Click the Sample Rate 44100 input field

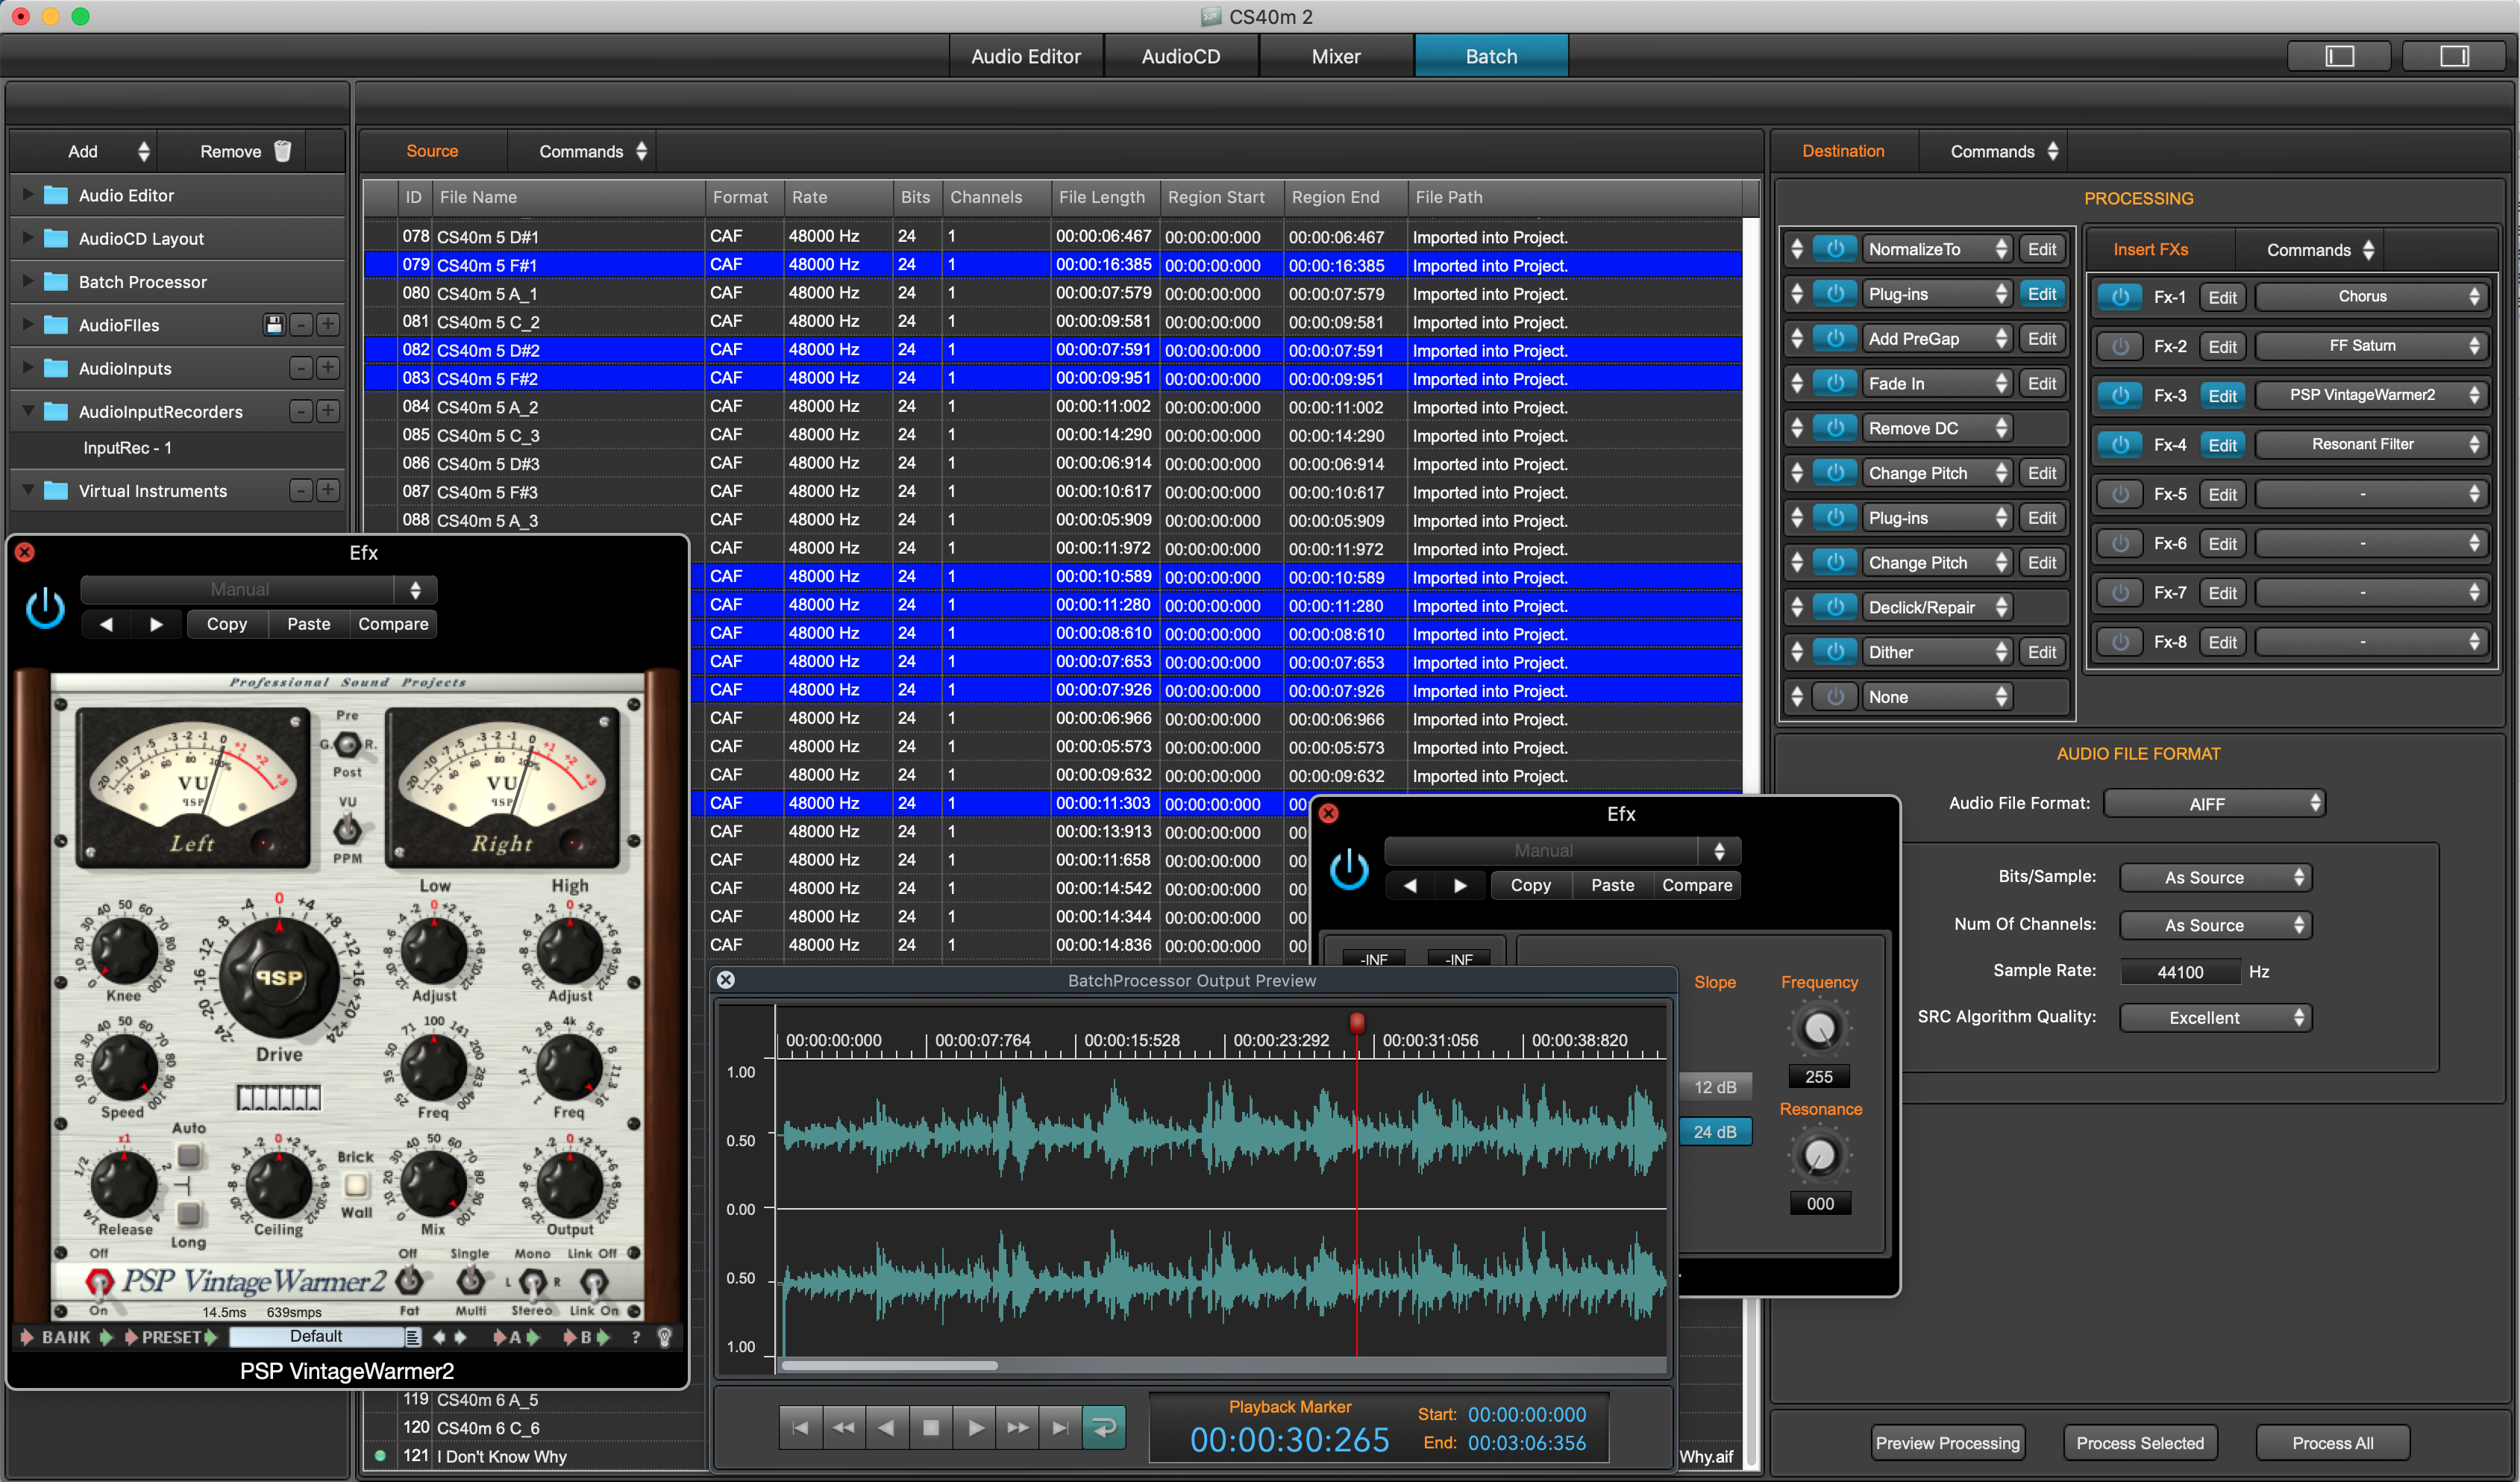pos(2180,971)
